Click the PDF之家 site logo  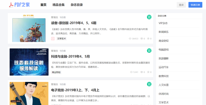click(19, 5)
